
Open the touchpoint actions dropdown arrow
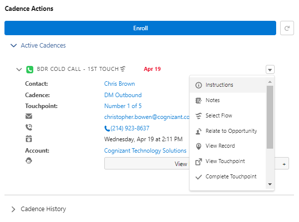[x=270, y=69]
